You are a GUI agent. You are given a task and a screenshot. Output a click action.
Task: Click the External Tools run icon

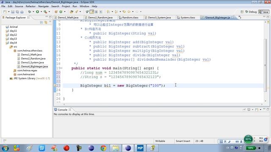[45, 12]
